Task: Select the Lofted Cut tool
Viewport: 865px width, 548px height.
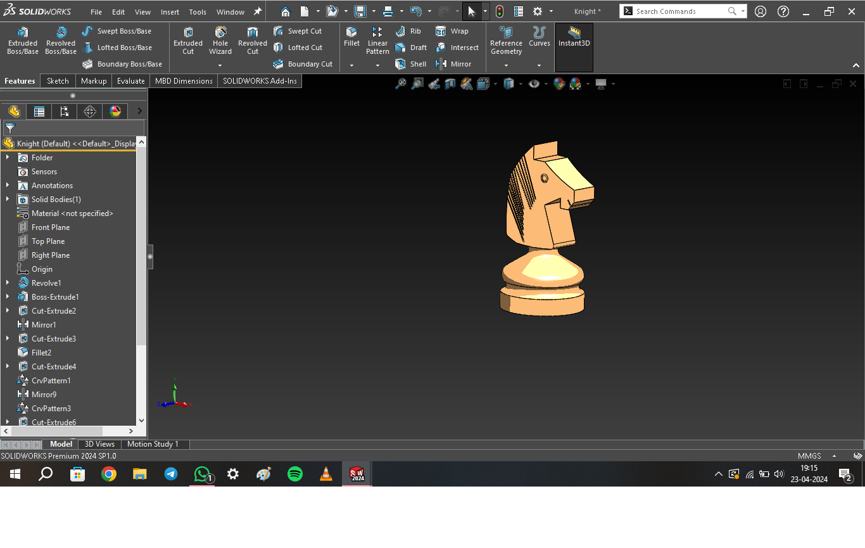Action: point(298,48)
